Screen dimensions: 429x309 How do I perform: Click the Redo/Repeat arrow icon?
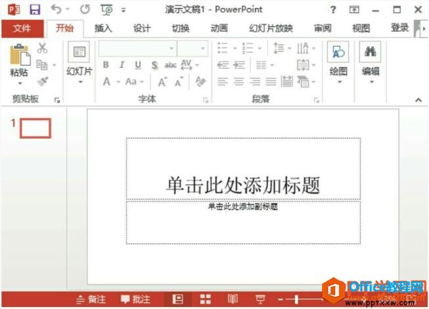pyautogui.click(x=85, y=10)
